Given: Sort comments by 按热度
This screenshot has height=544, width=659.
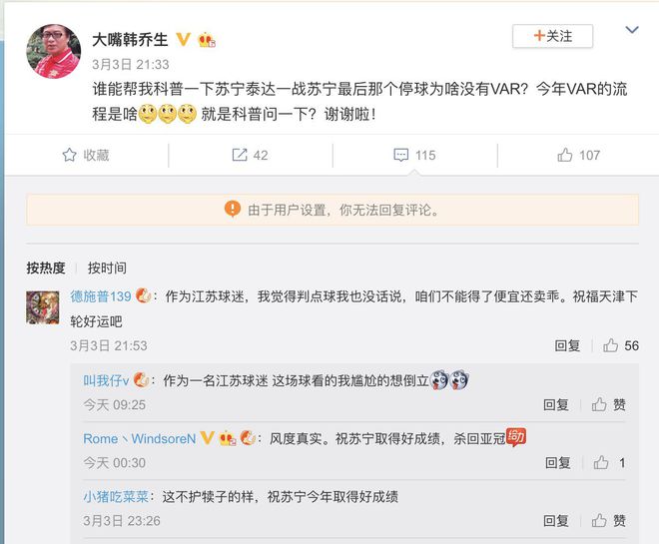Looking at the screenshot, I should (x=45, y=268).
